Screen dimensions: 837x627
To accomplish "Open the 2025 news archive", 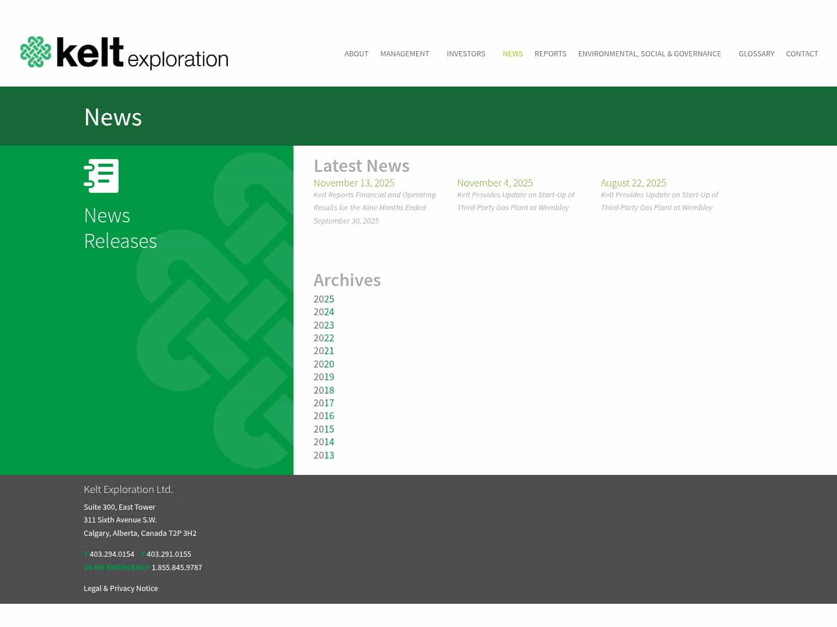I will (324, 299).
